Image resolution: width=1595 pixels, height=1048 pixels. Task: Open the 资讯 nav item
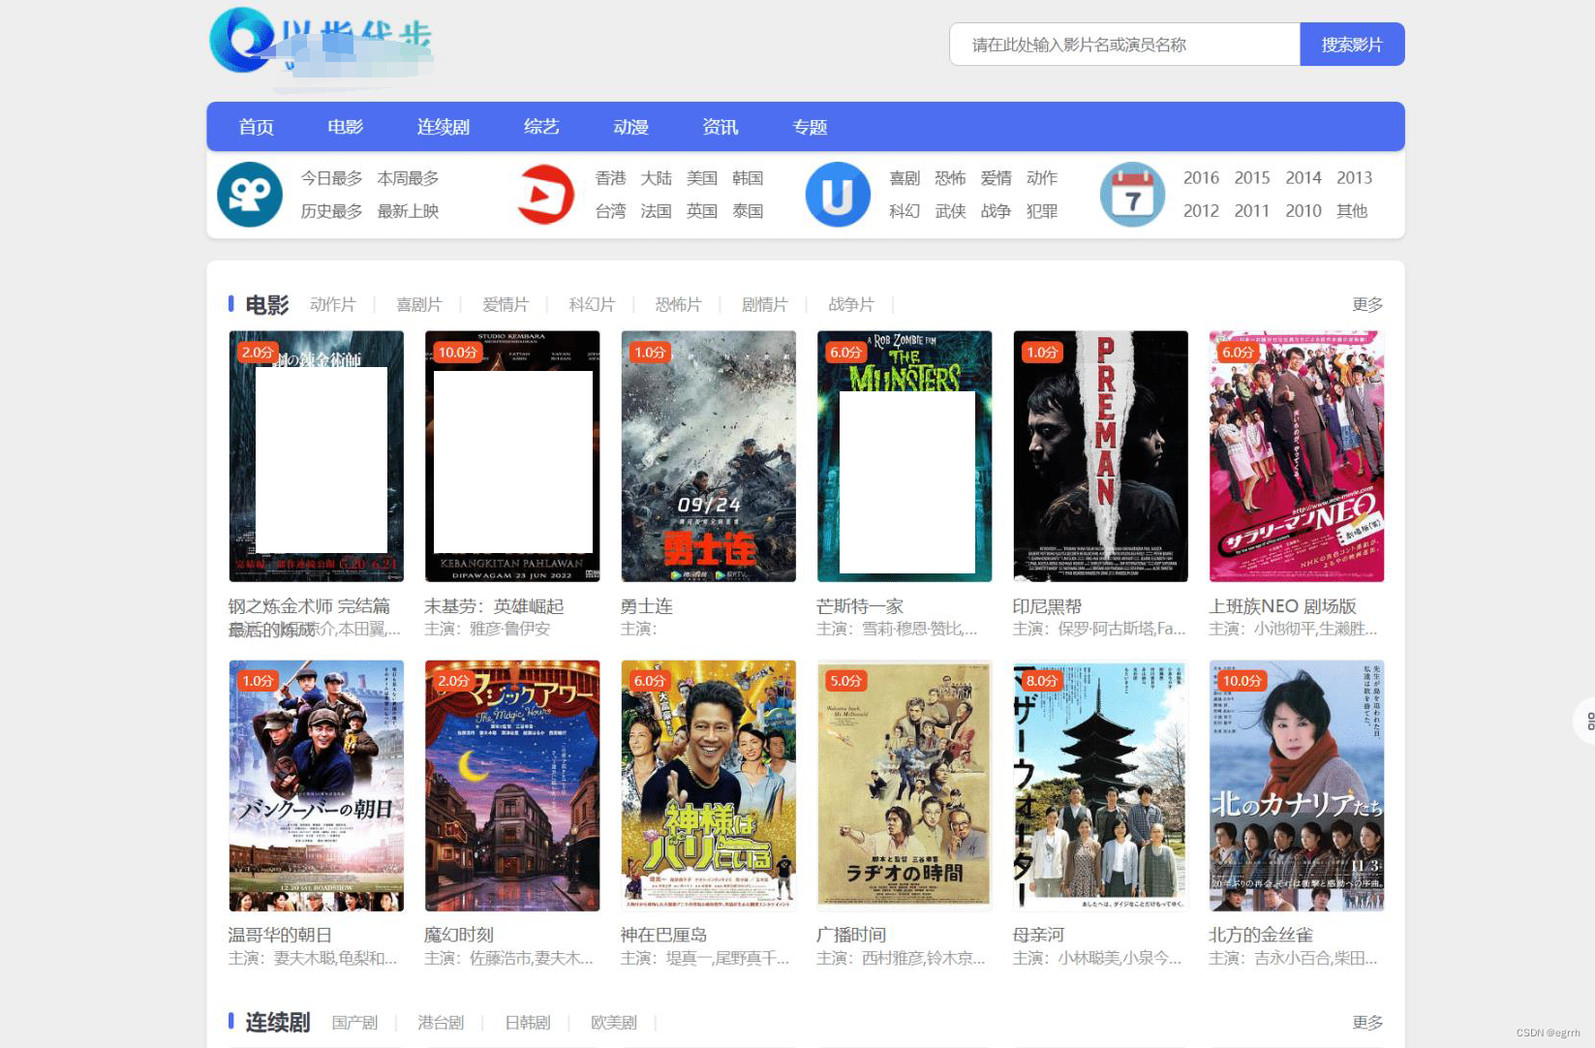(721, 127)
